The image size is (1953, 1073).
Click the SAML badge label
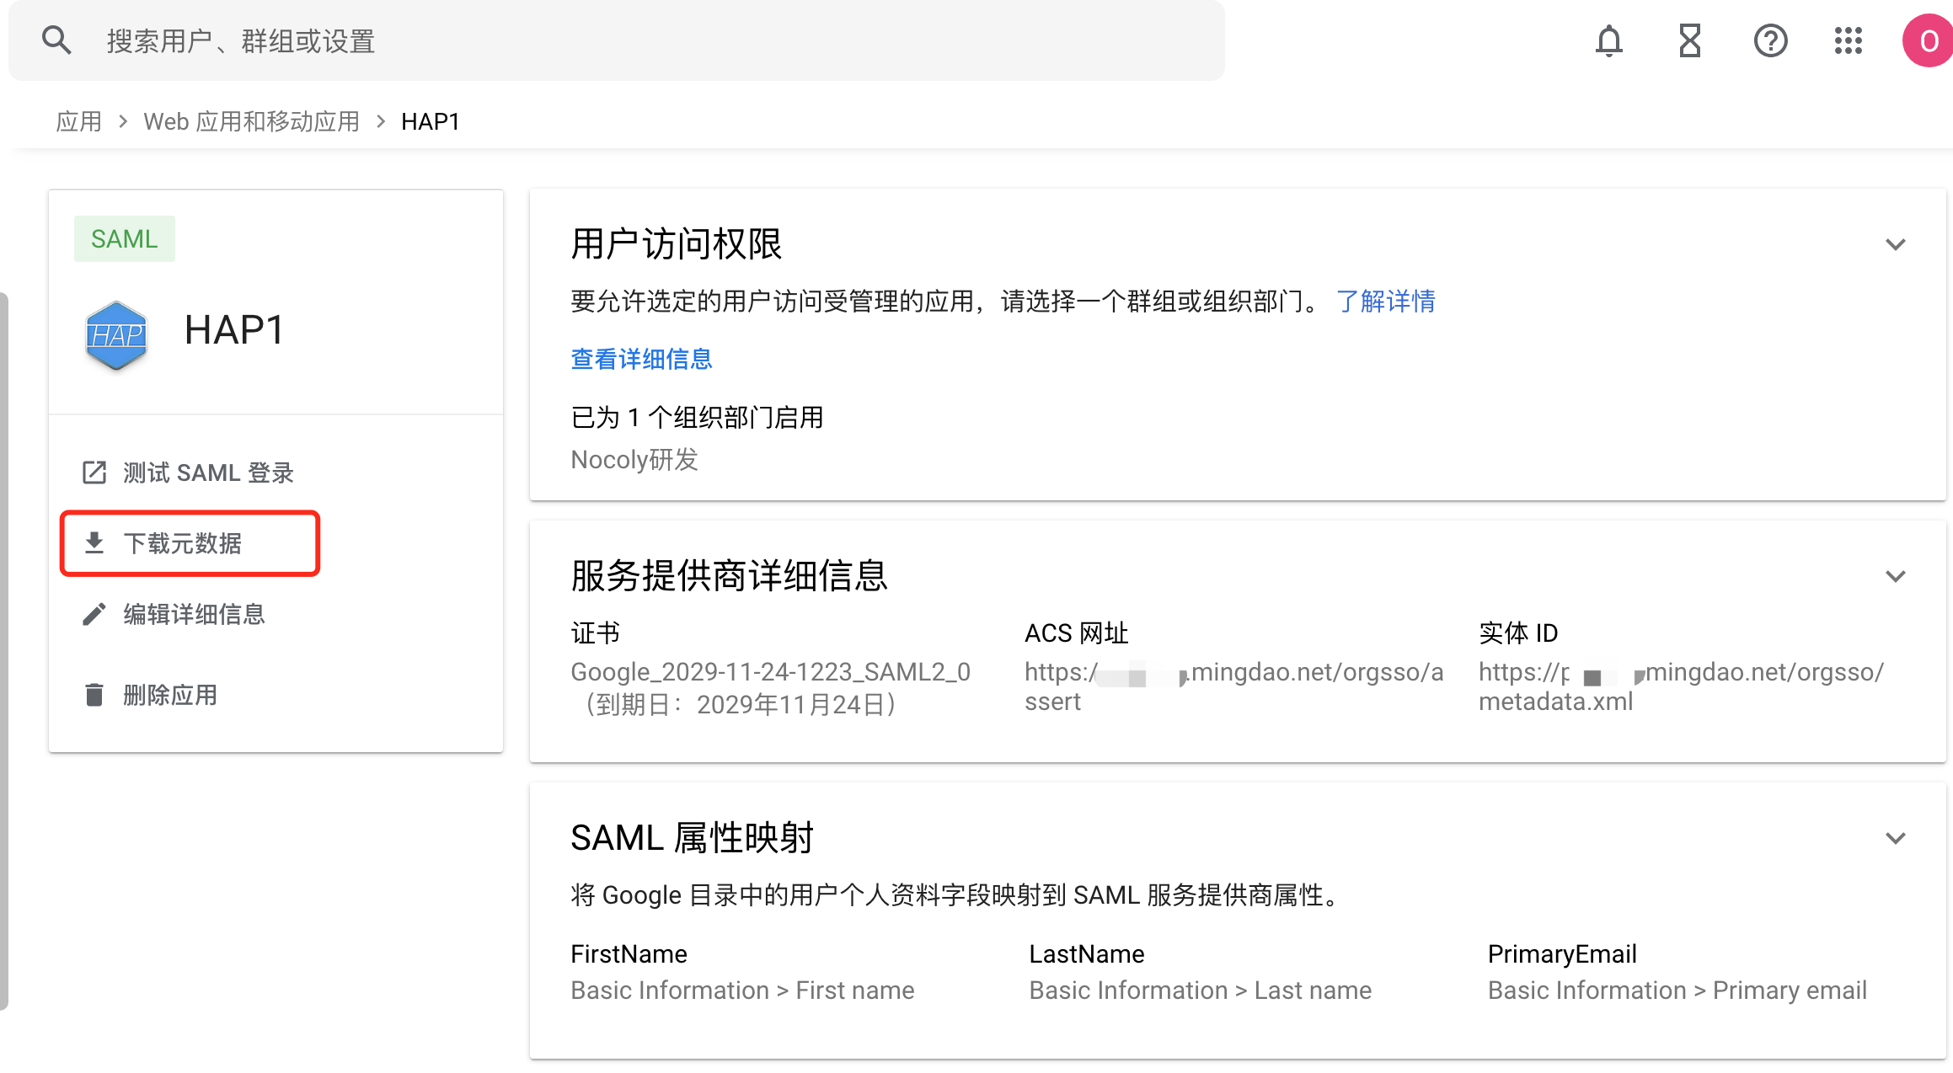[125, 239]
